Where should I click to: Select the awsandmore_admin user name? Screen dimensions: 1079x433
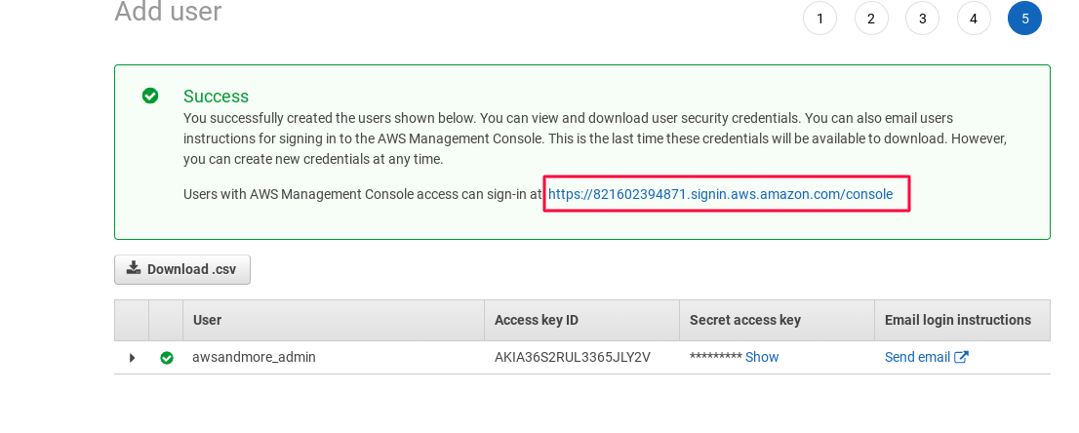pos(254,357)
